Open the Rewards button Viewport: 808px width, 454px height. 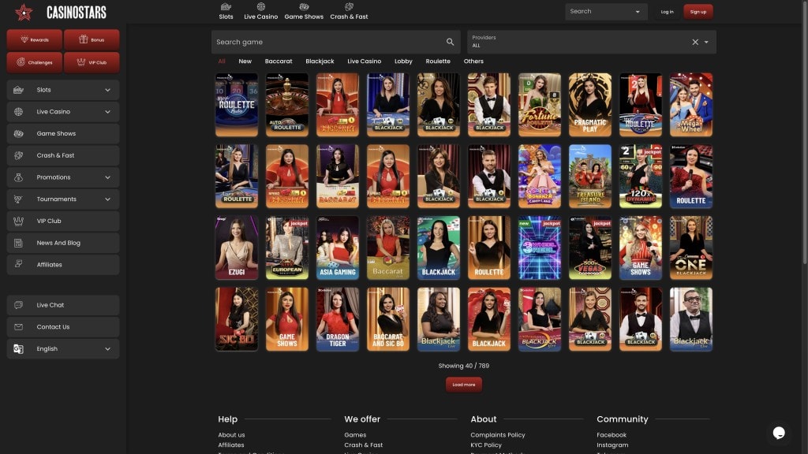(x=35, y=39)
